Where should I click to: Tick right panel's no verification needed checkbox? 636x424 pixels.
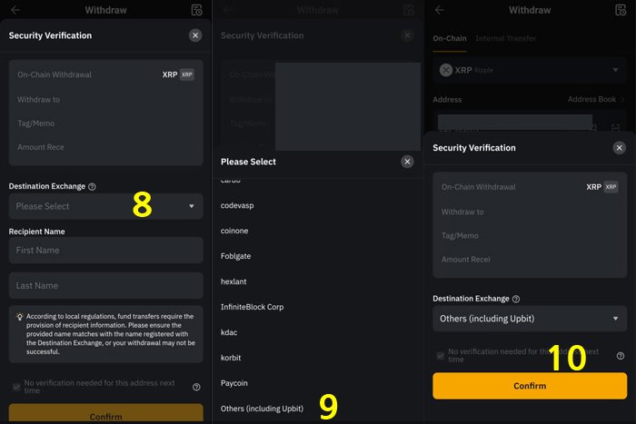440,356
